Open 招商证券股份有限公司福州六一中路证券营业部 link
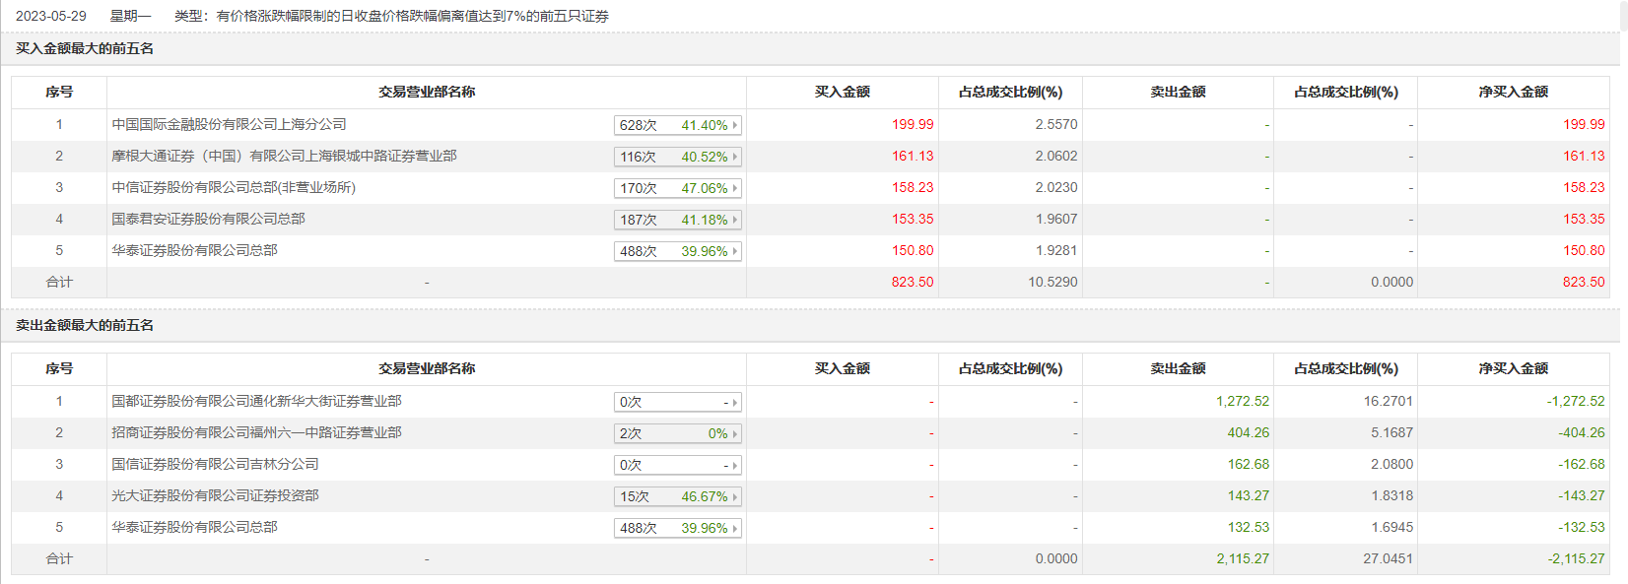 coord(256,432)
